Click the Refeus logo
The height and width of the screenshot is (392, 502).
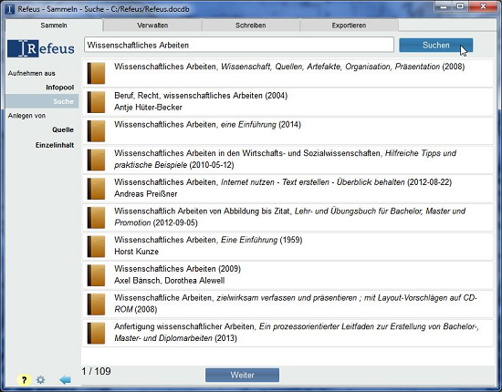coord(41,48)
